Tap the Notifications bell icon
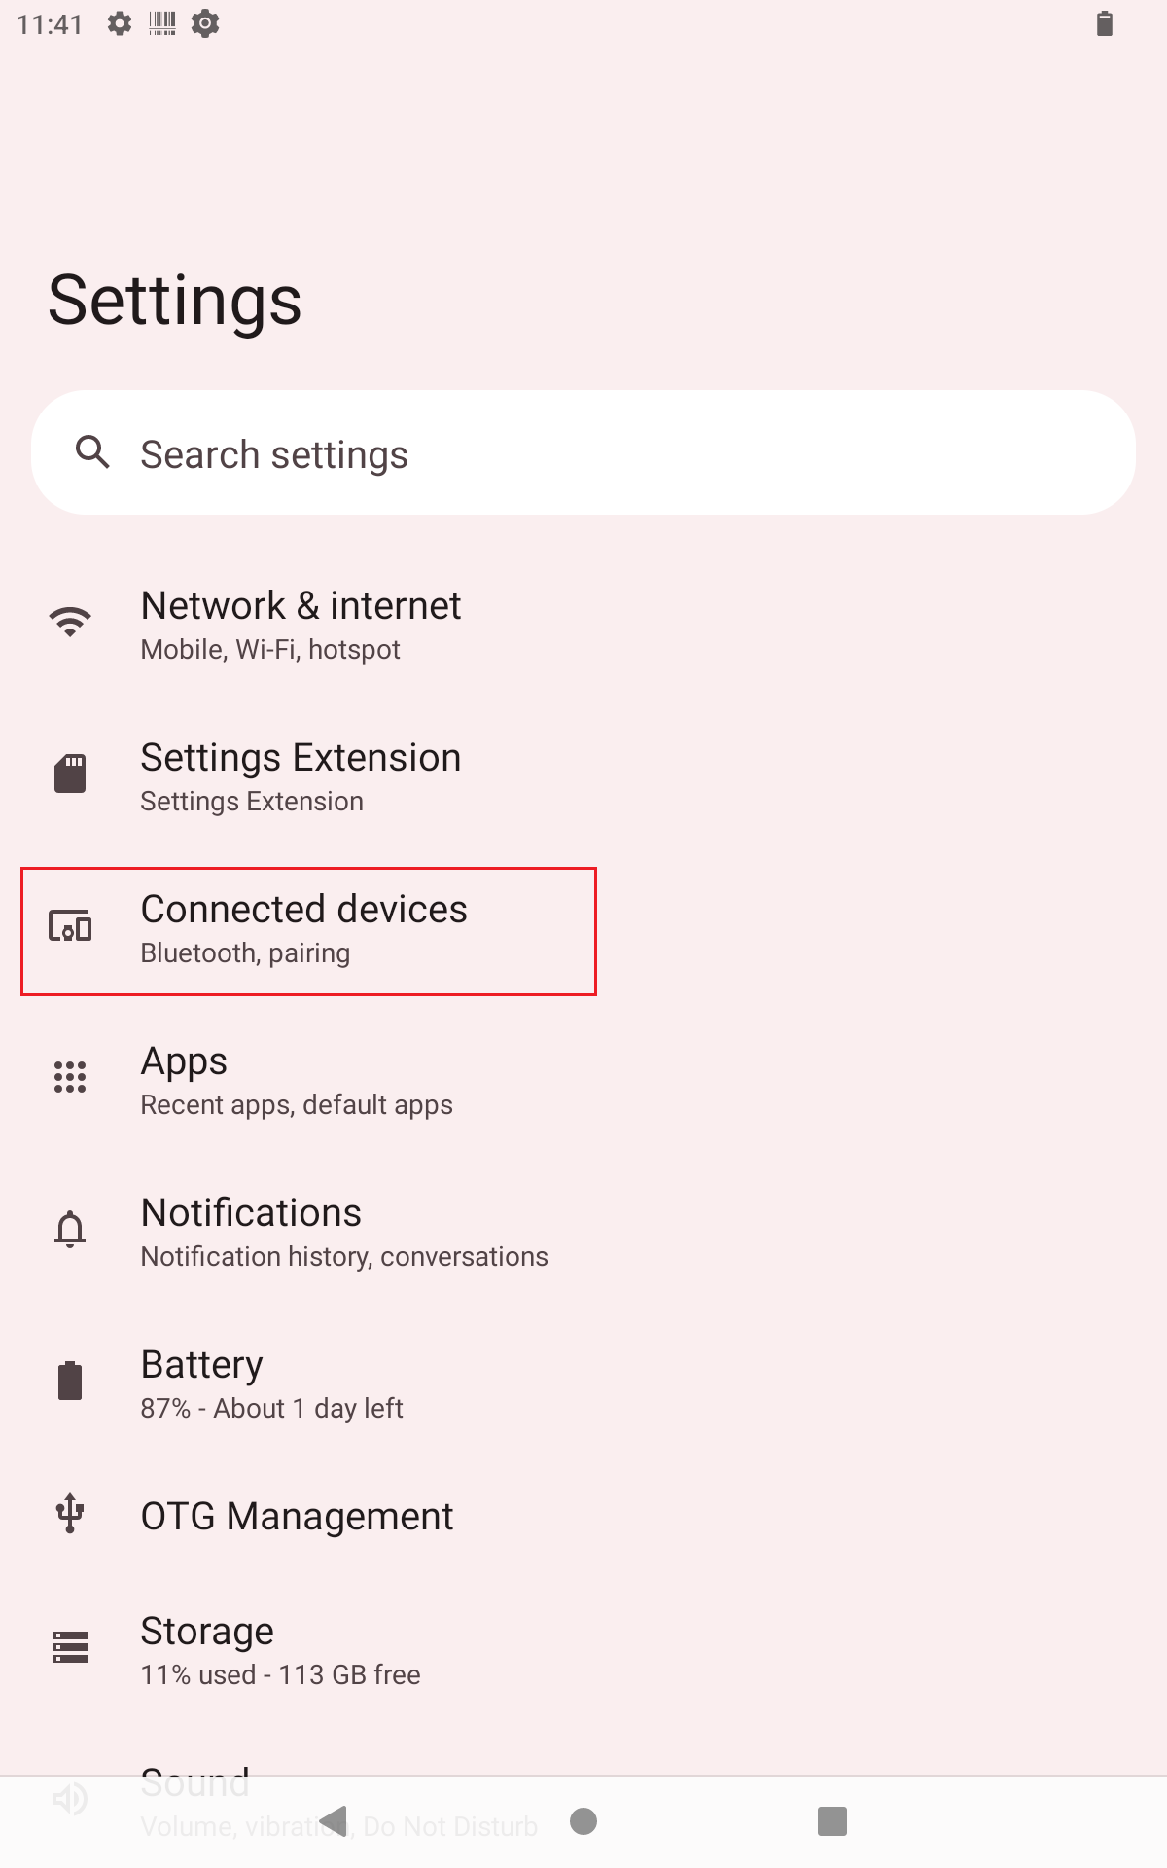This screenshot has height=1868, width=1167. click(x=70, y=1230)
